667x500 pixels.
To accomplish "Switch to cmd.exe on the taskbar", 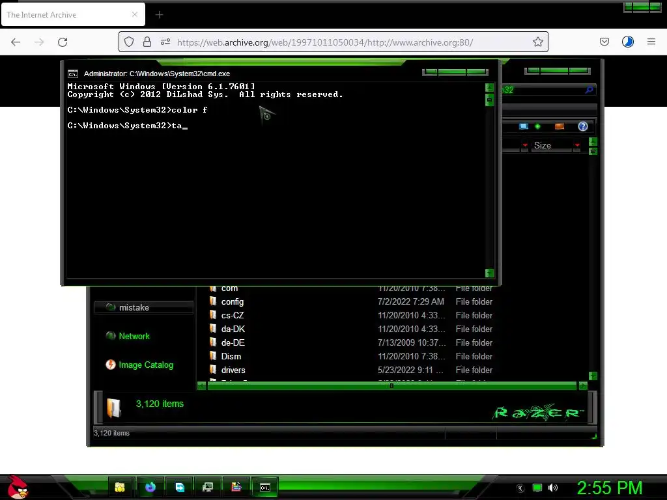I will coord(264,487).
